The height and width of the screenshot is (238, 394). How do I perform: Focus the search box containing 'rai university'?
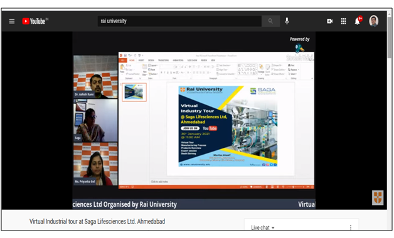(179, 21)
